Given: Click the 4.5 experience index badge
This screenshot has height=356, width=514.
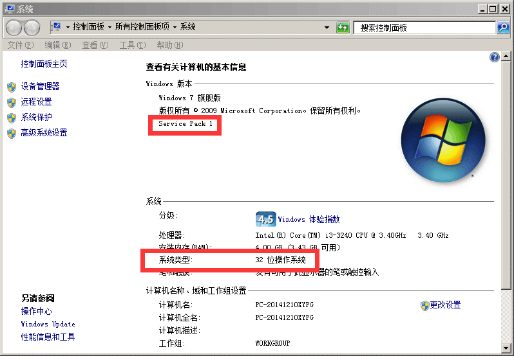Looking at the screenshot, I should tap(265, 219).
